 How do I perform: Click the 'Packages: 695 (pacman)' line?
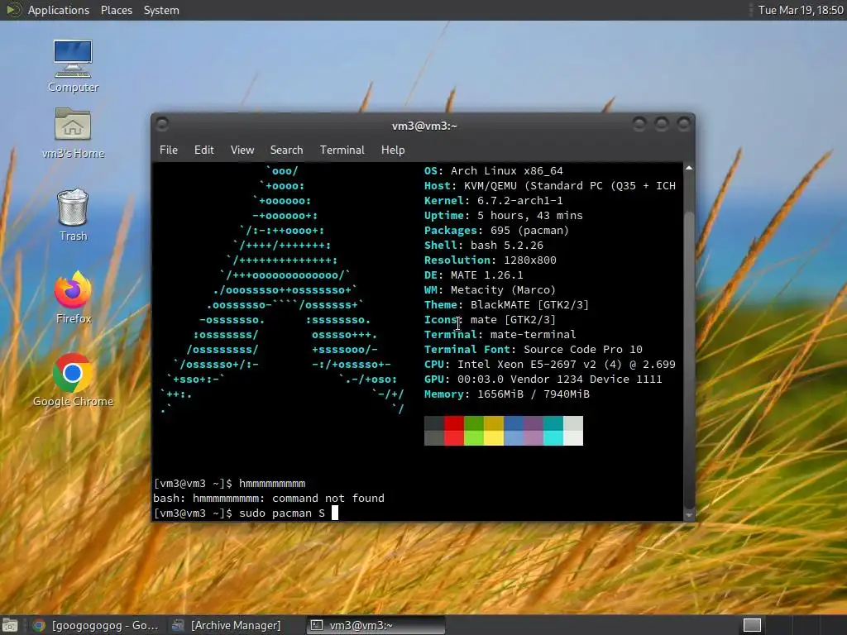click(x=496, y=231)
